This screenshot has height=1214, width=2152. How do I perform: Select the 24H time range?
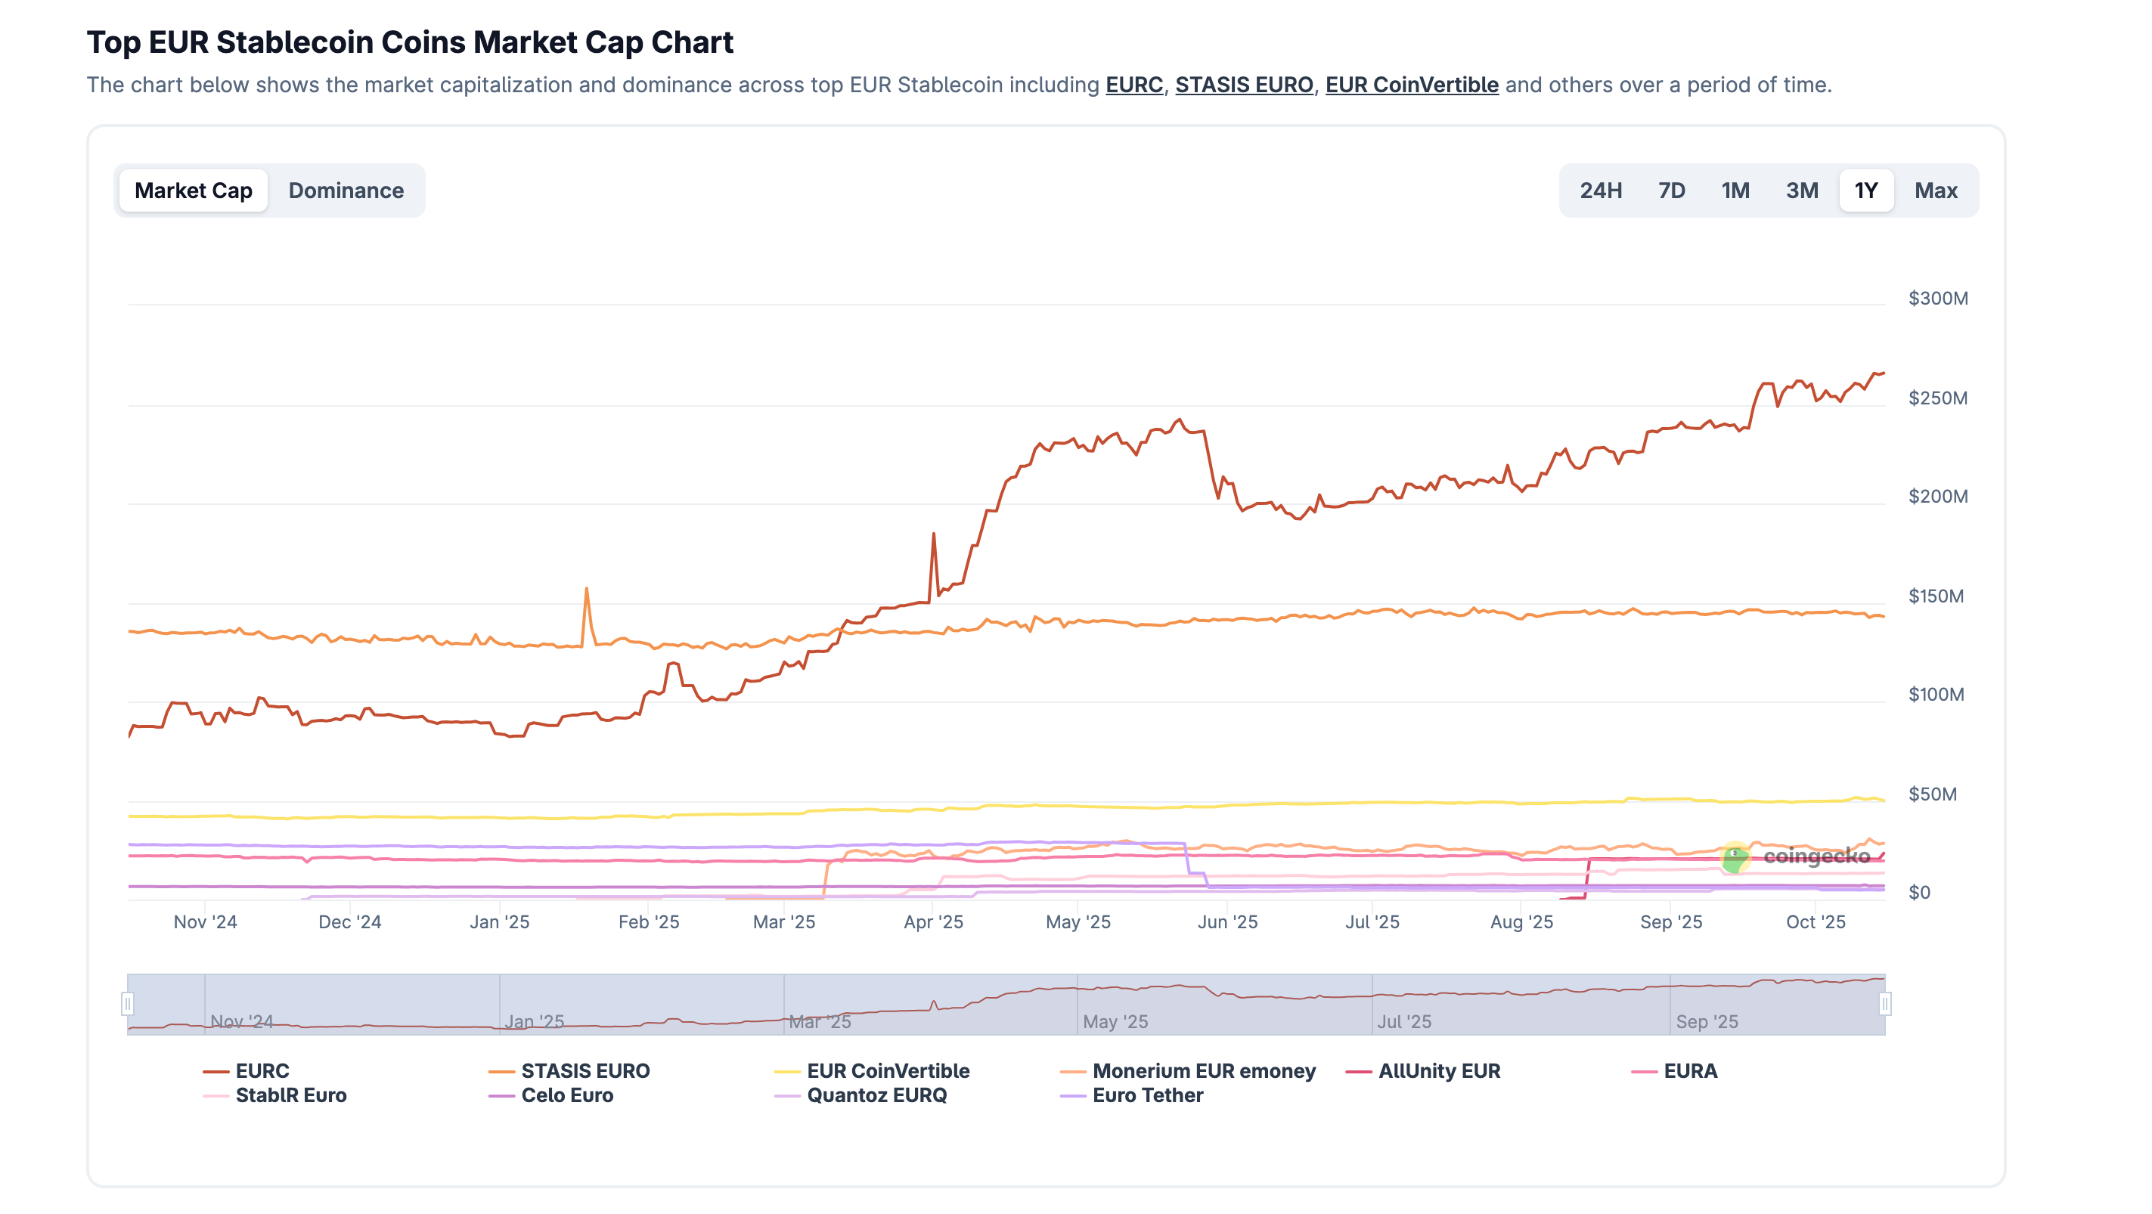point(1600,190)
